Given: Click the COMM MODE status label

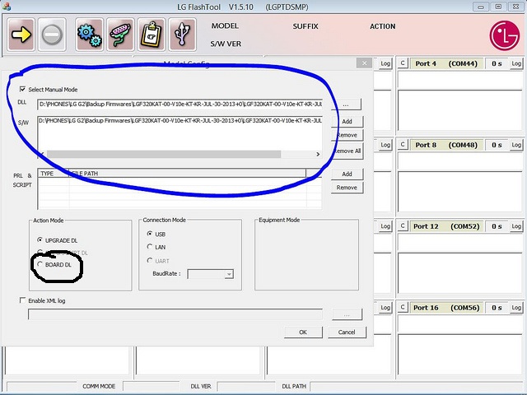Looking at the screenshot, I should 99,386.
